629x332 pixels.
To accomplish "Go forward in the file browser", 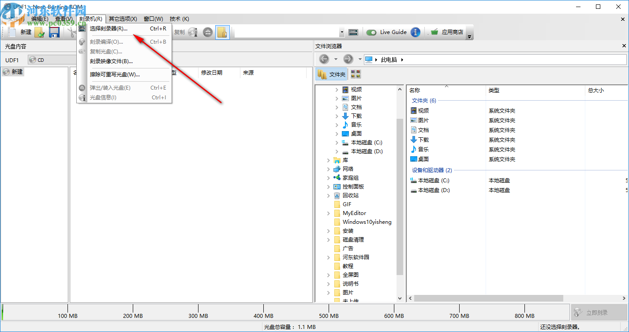I will tap(348, 59).
